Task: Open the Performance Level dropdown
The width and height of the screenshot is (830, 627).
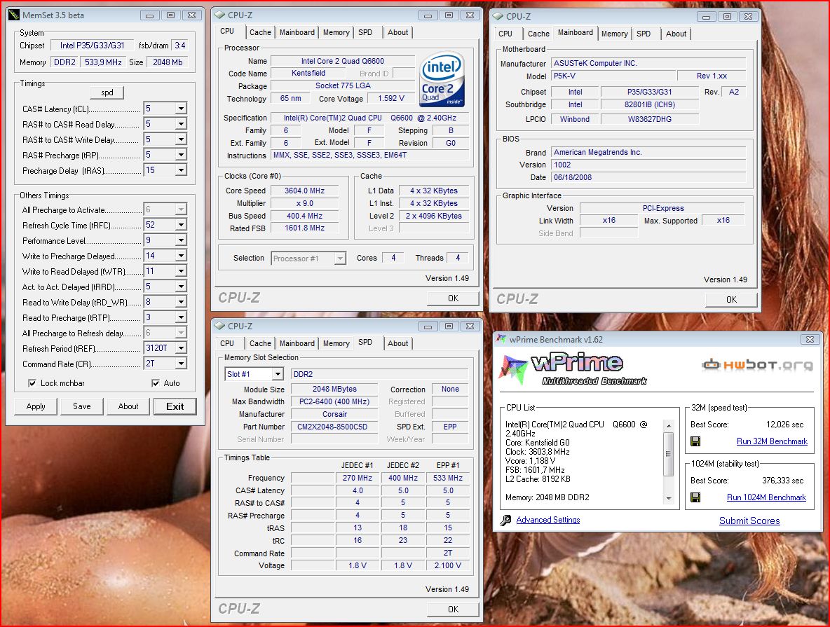Action: tap(180, 240)
